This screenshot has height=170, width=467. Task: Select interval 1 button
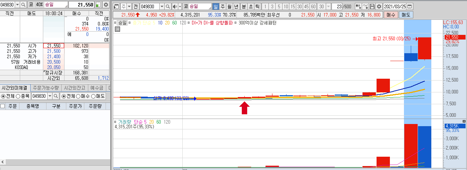coord(265,6)
